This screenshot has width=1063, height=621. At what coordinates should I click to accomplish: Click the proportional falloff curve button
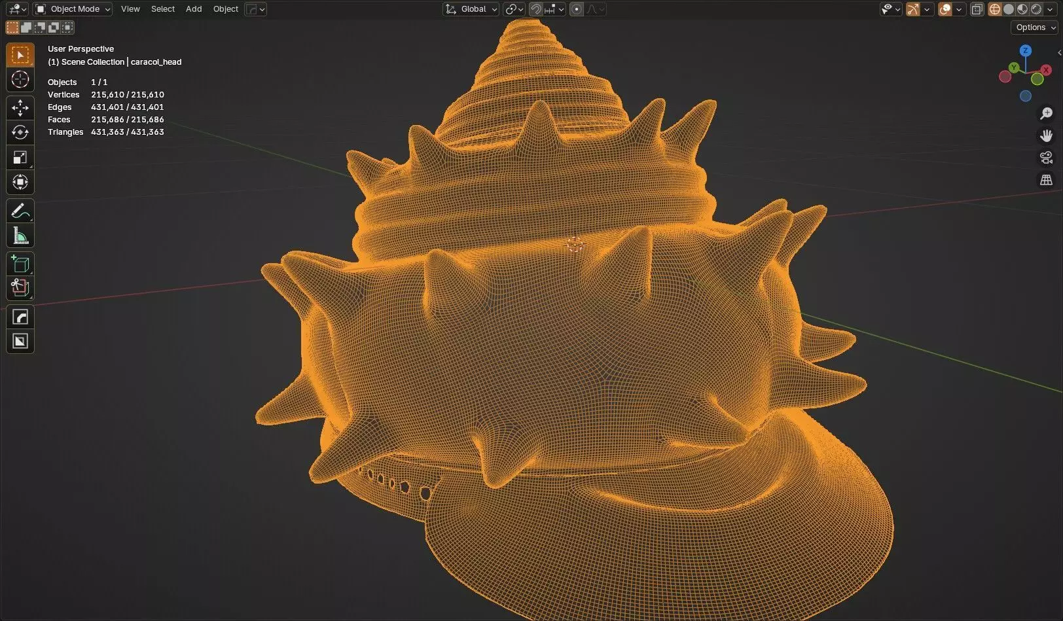(x=596, y=9)
